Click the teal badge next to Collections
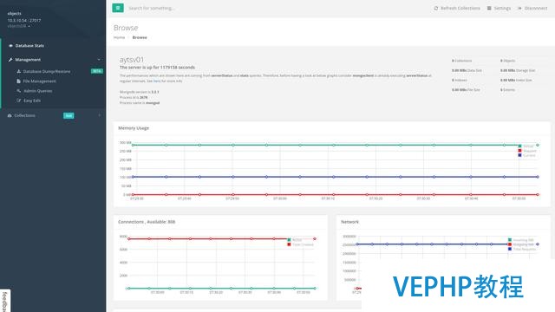 (69, 115)
